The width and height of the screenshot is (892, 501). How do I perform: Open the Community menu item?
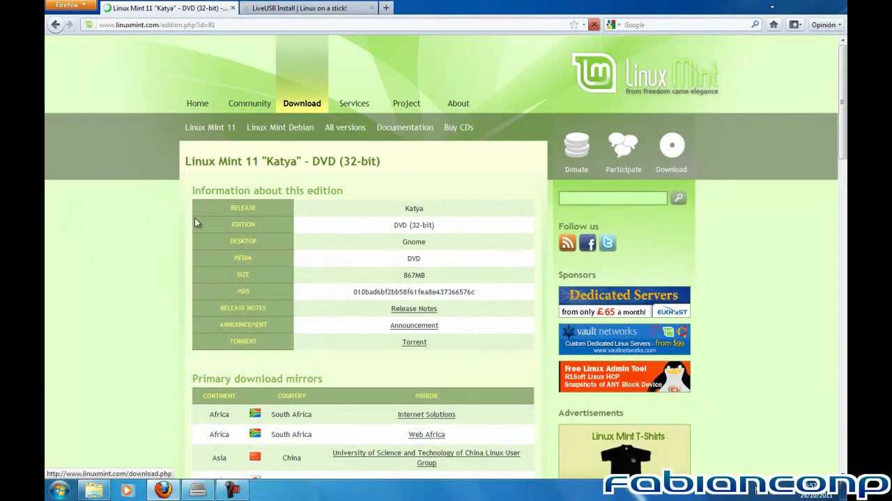249,103
